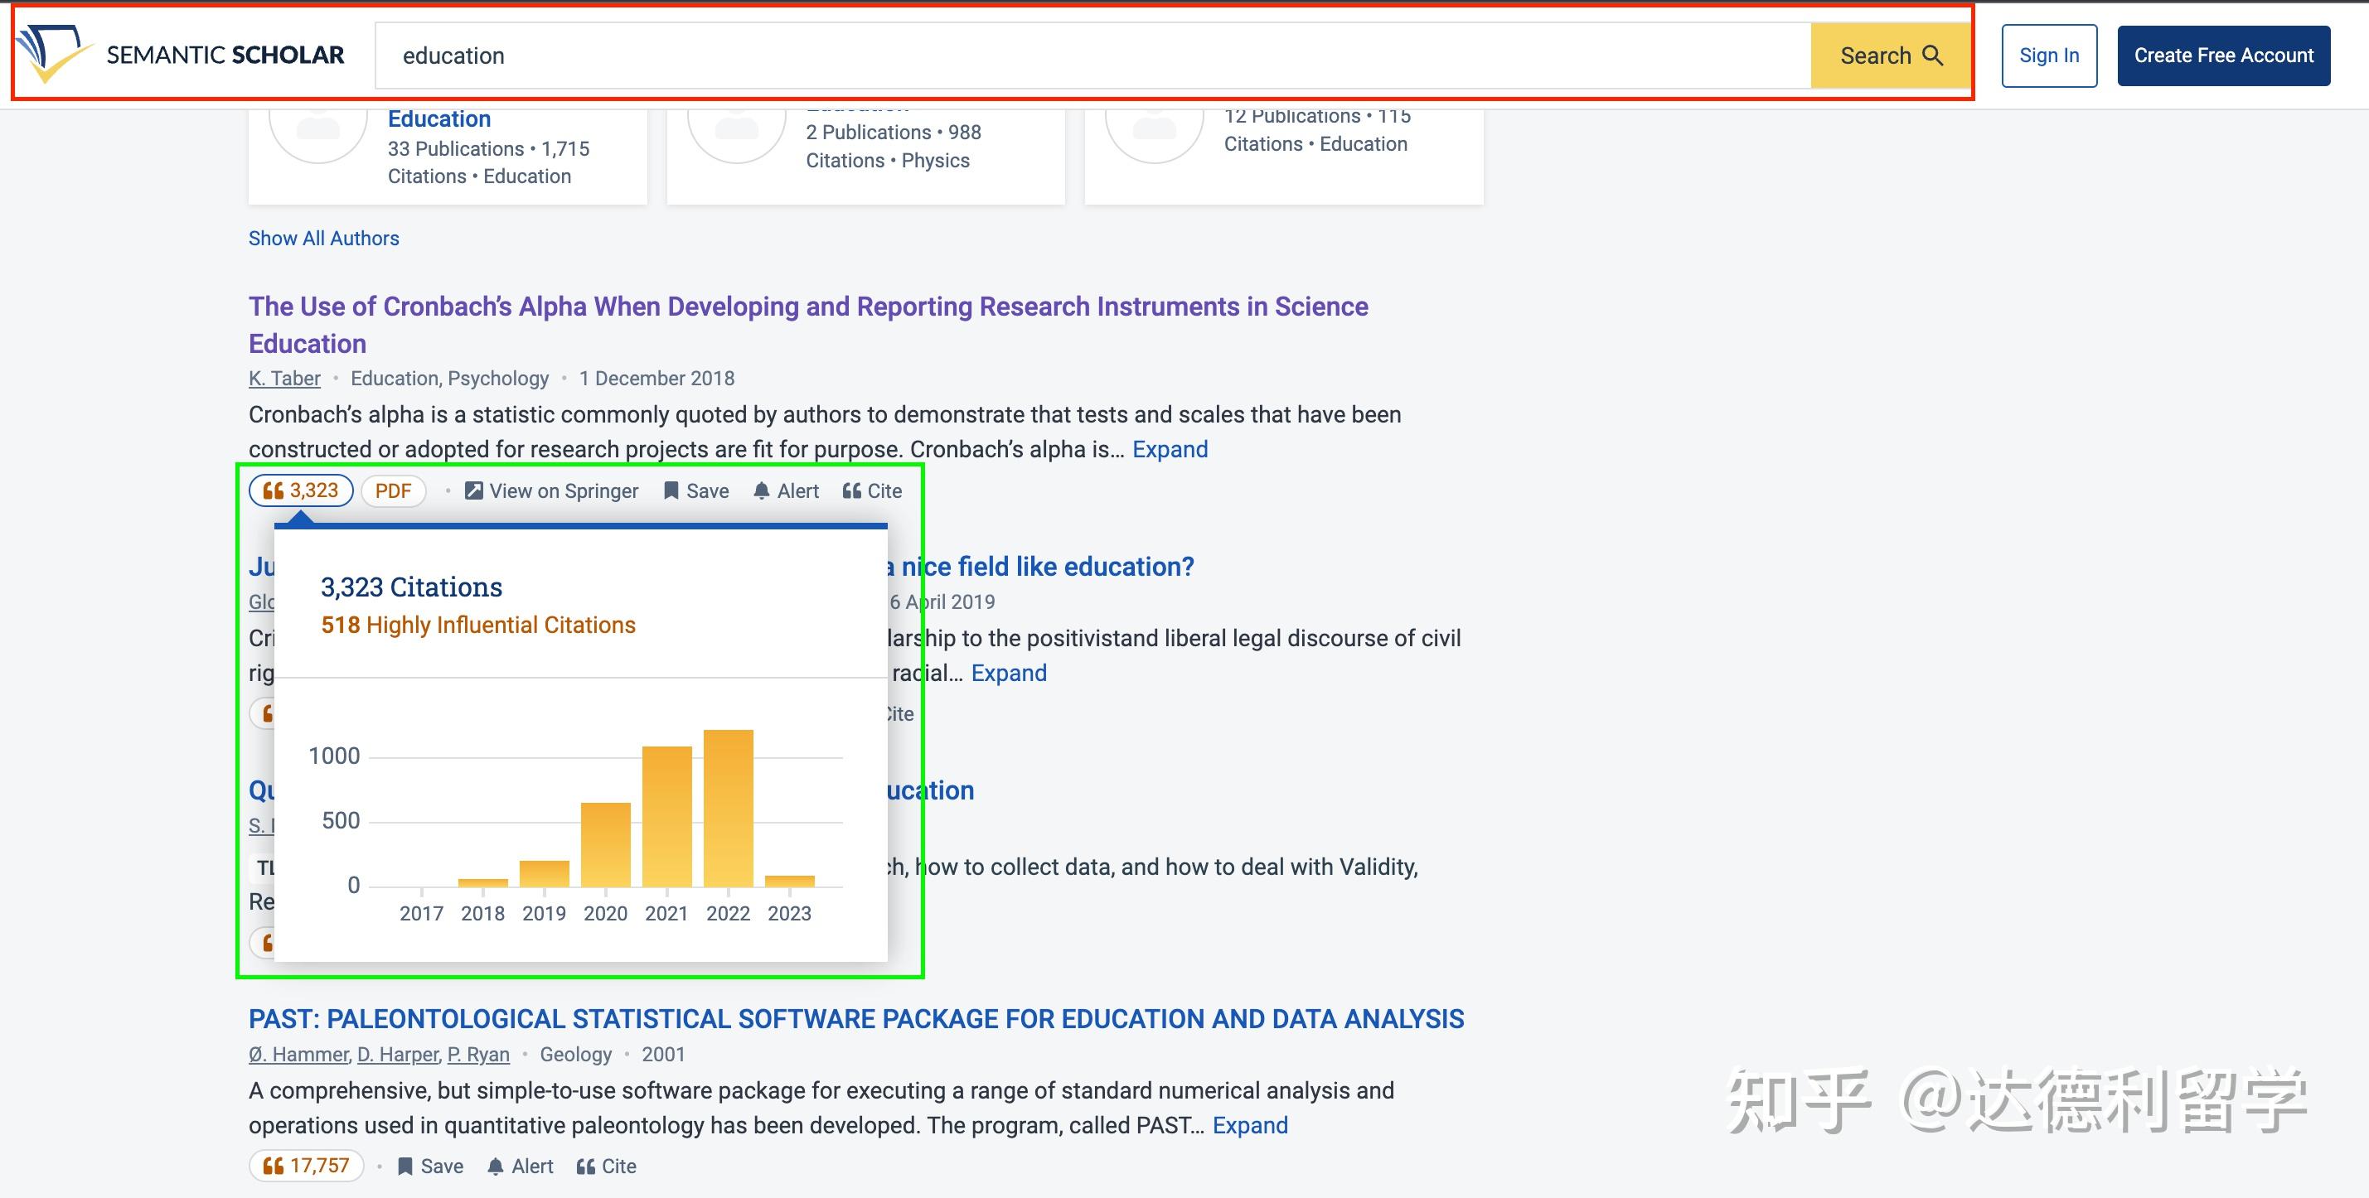Open author K. Taber's profile
The height and width of the screenshot is (1198, 2369).
click(284, 379)
